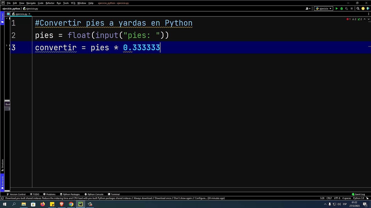Open the Refactor menu
The image size is (371, 208).
(x=50, y=3)
